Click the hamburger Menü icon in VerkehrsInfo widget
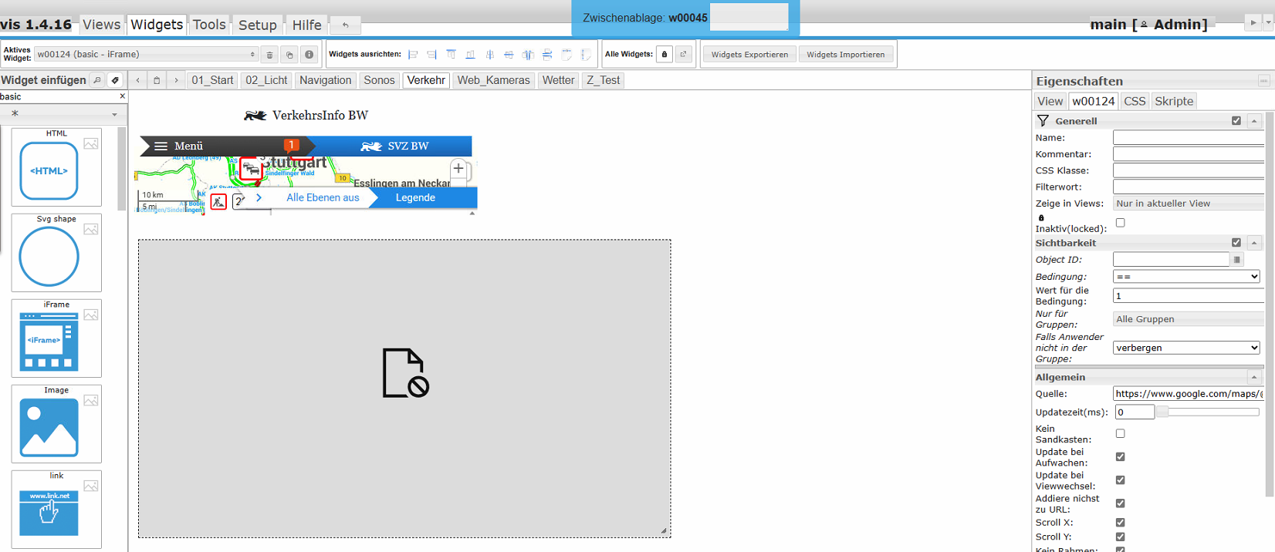The width and height of the screenshot is (1275, 552). [161, 146]
